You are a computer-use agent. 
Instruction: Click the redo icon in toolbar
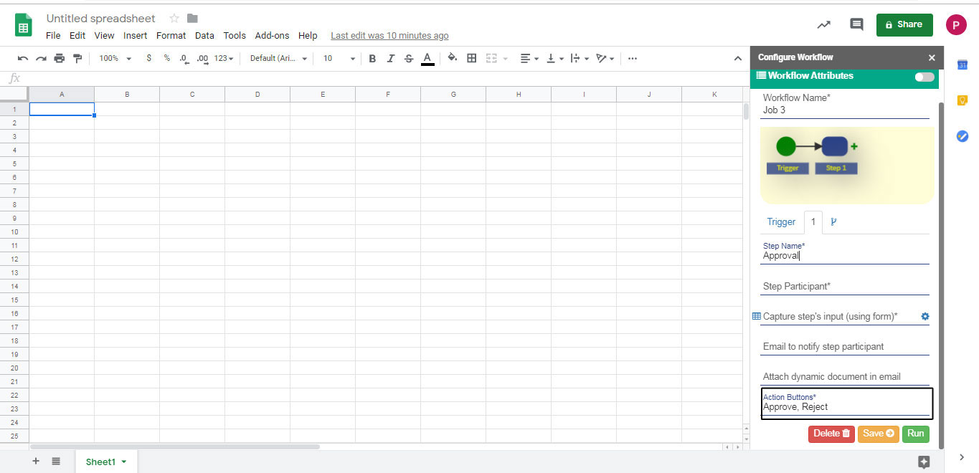click(x=41, y=58)
